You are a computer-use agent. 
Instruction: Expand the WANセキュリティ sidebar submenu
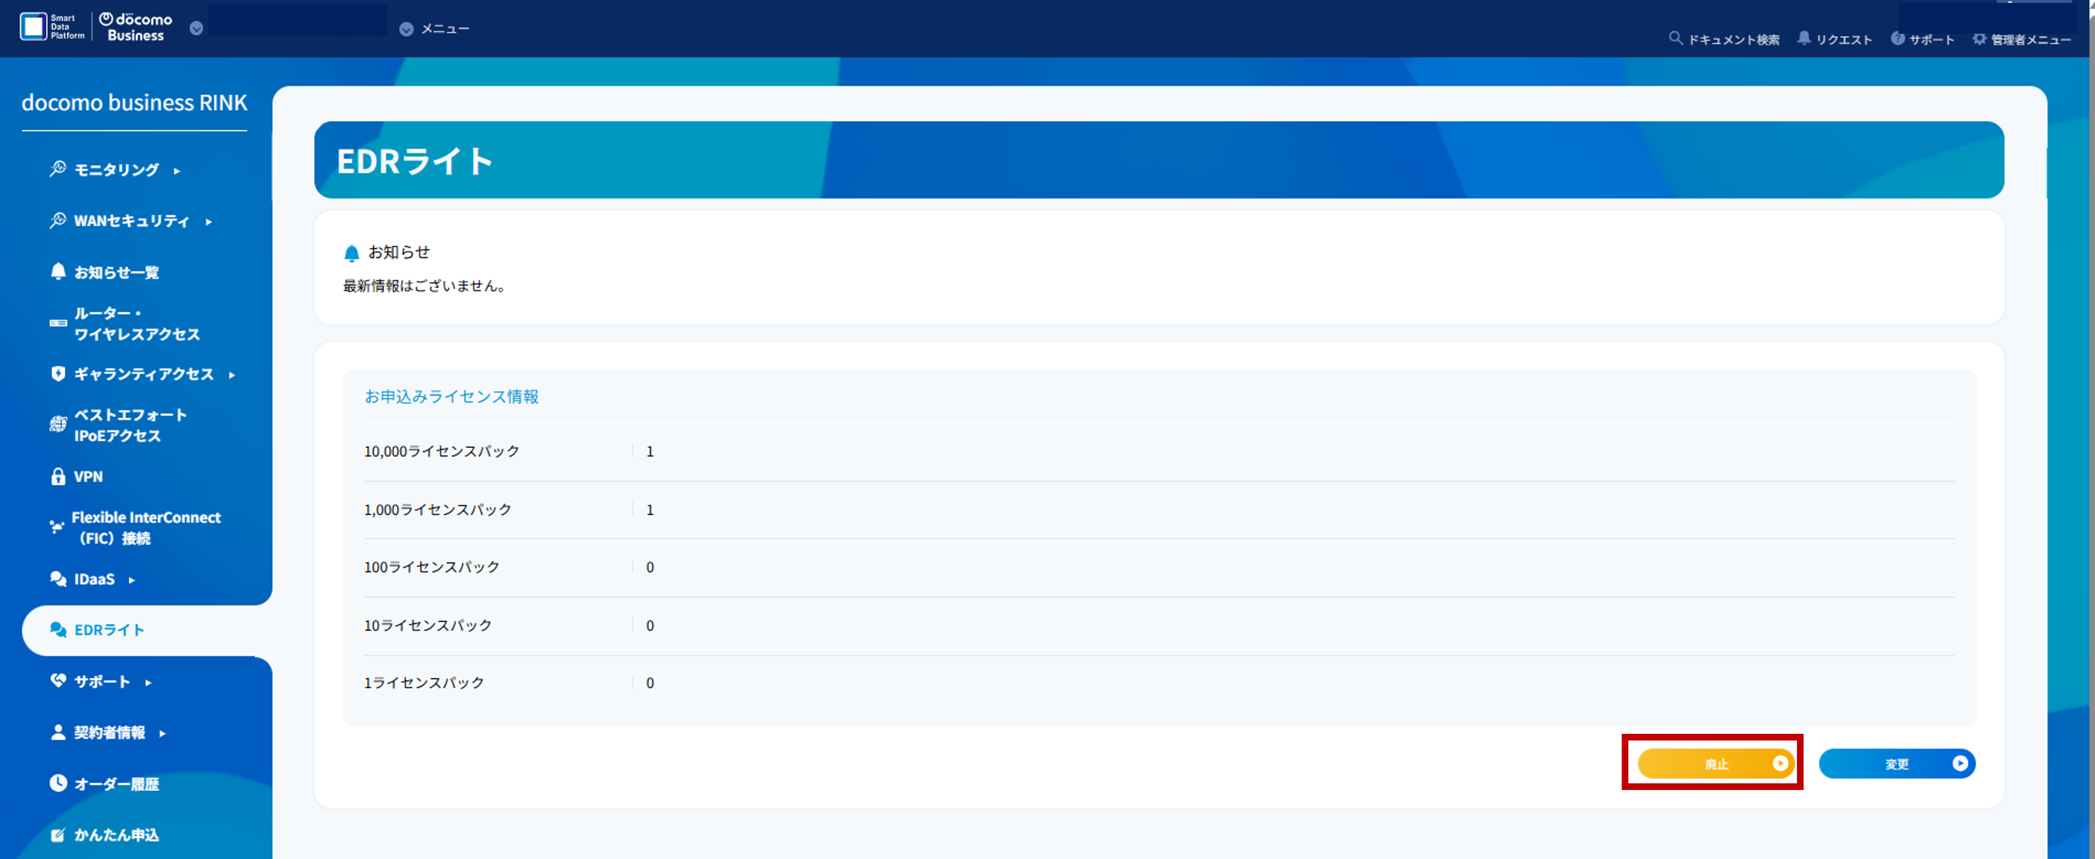[131, 221]
